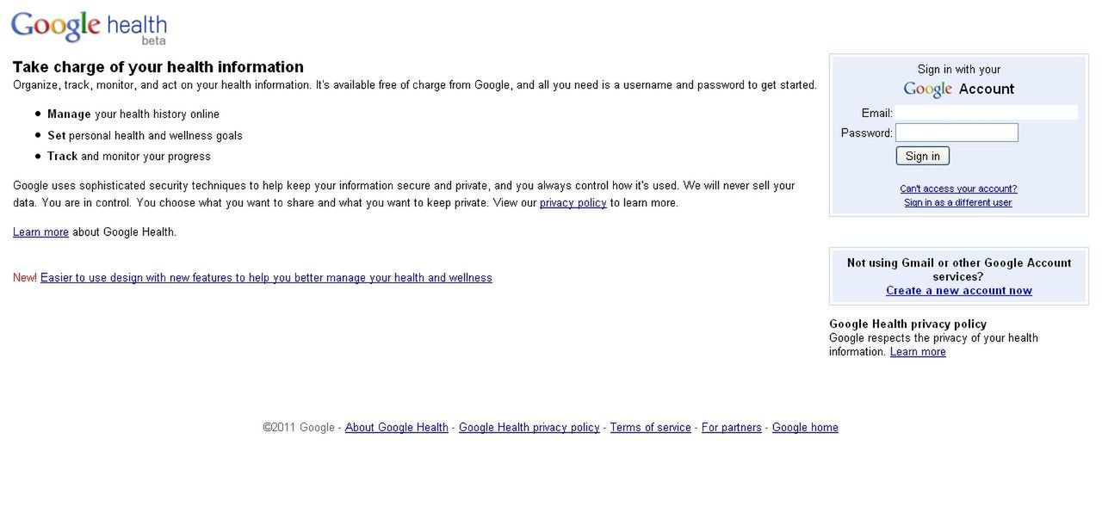Open privacy policy link in paragraph
Screen dimensions: 1102x525
(x=573, y=203)
